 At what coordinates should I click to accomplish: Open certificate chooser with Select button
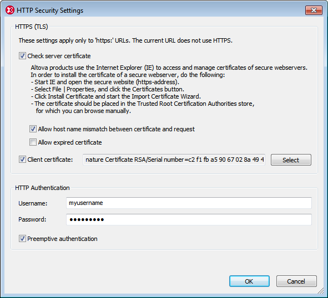pos(291,160)
